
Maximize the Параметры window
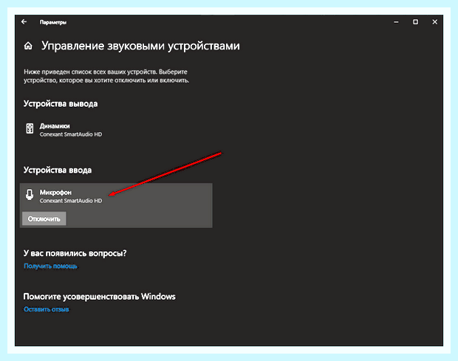coord(415,22)
